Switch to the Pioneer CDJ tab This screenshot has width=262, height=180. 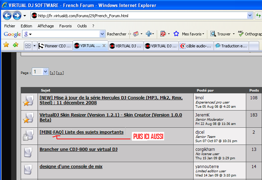[55, 46]
